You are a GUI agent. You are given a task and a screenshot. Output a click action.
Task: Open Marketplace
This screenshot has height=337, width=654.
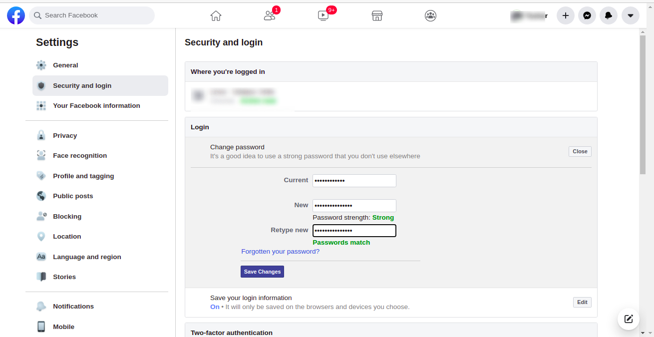point(377,15)
